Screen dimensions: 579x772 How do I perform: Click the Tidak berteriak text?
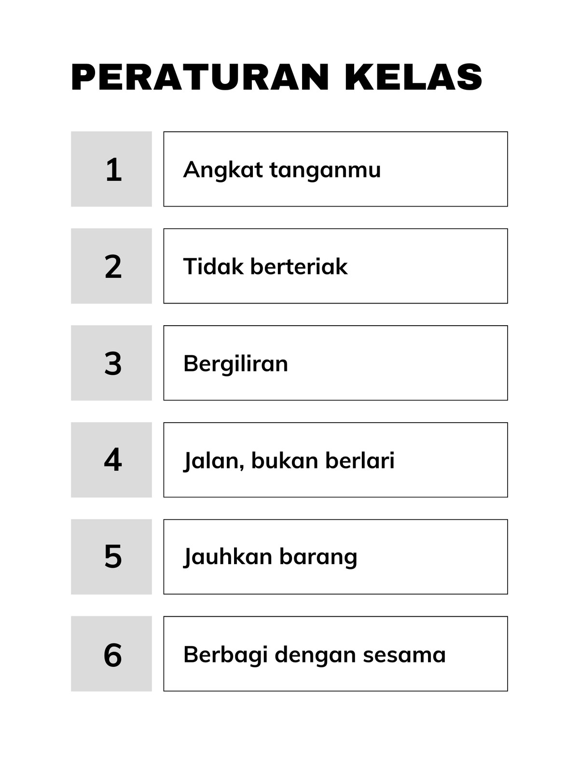(x=265, y=266)
